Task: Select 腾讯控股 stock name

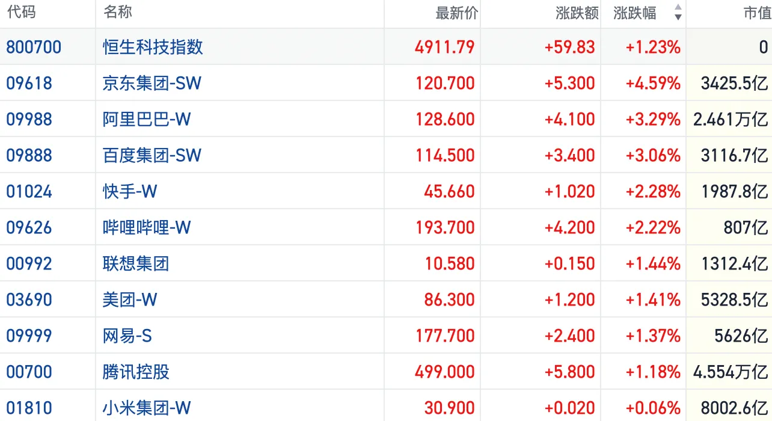Action: pyautogui.click(x=136, y=372)
